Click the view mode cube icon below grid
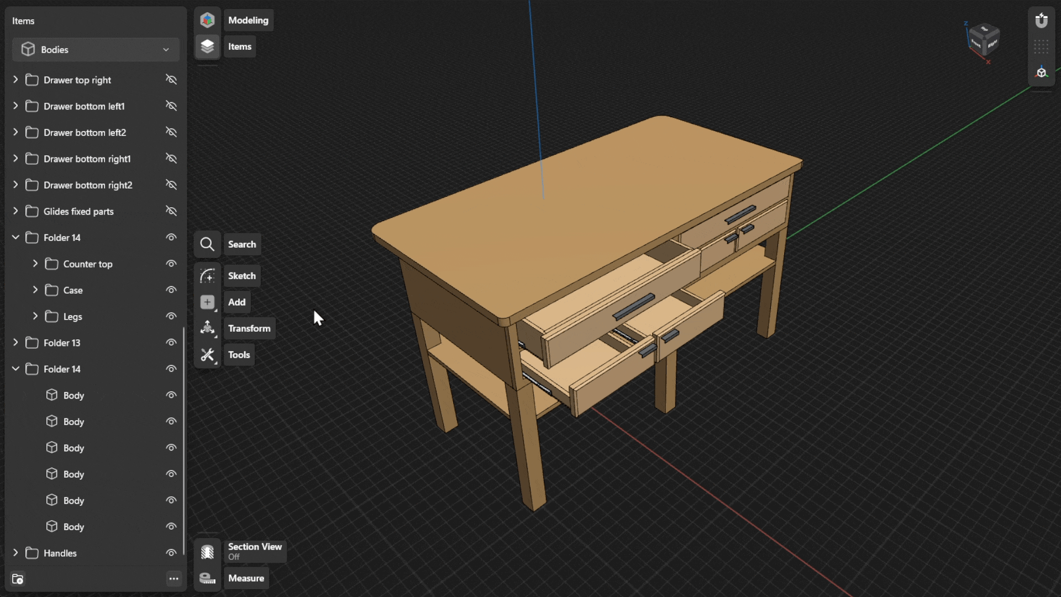The image size is (1061, 597). click(x=1042, y=72)
